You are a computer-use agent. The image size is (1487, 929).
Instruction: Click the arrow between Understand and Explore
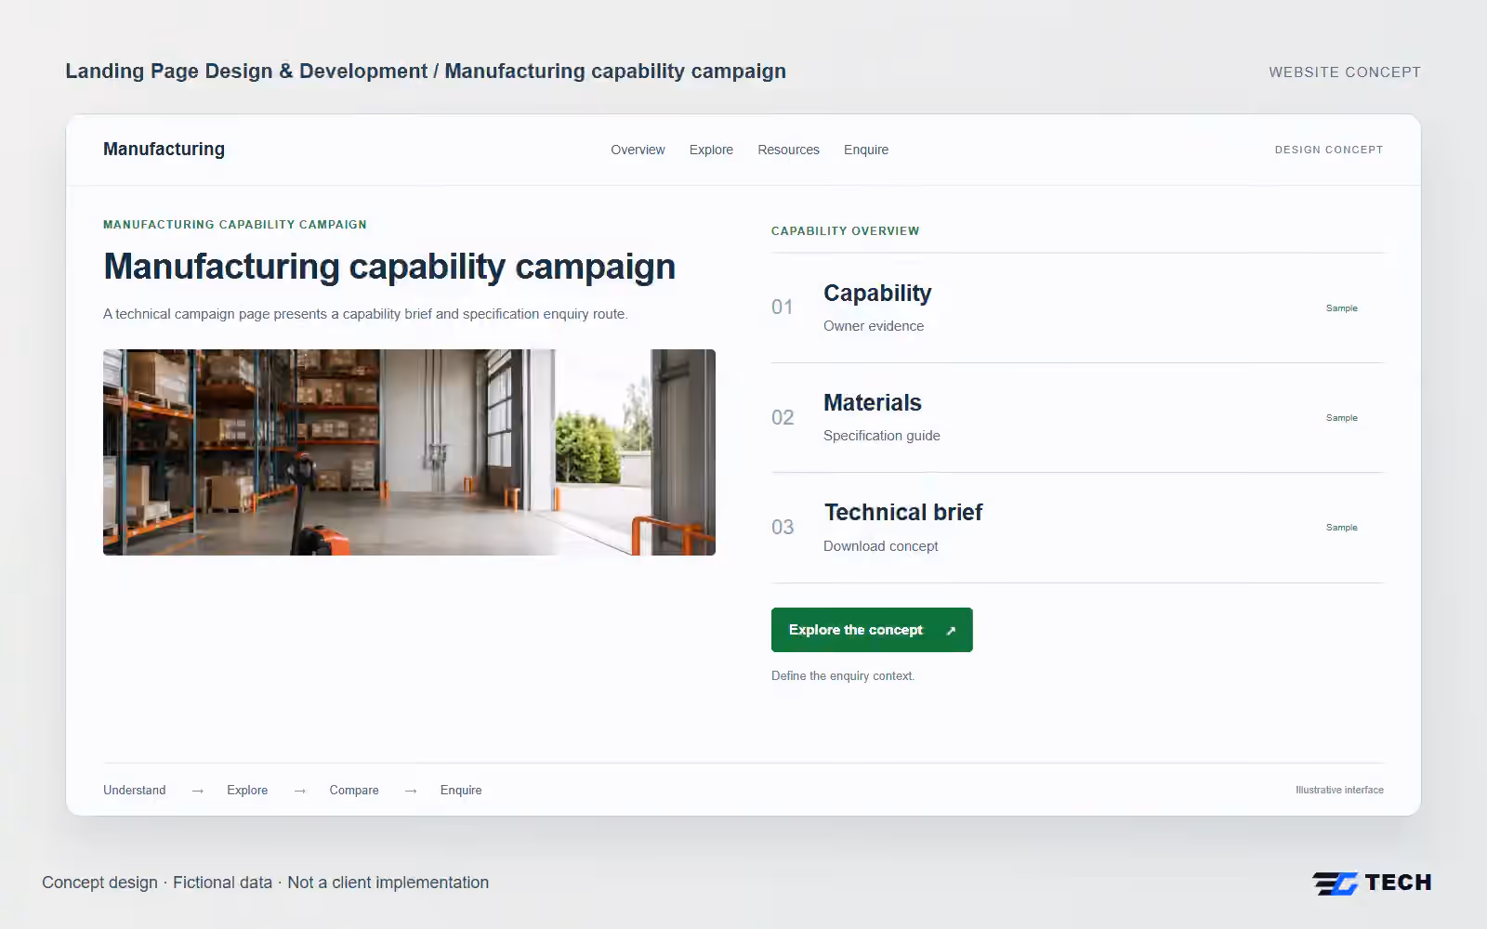tap(197, 791)
